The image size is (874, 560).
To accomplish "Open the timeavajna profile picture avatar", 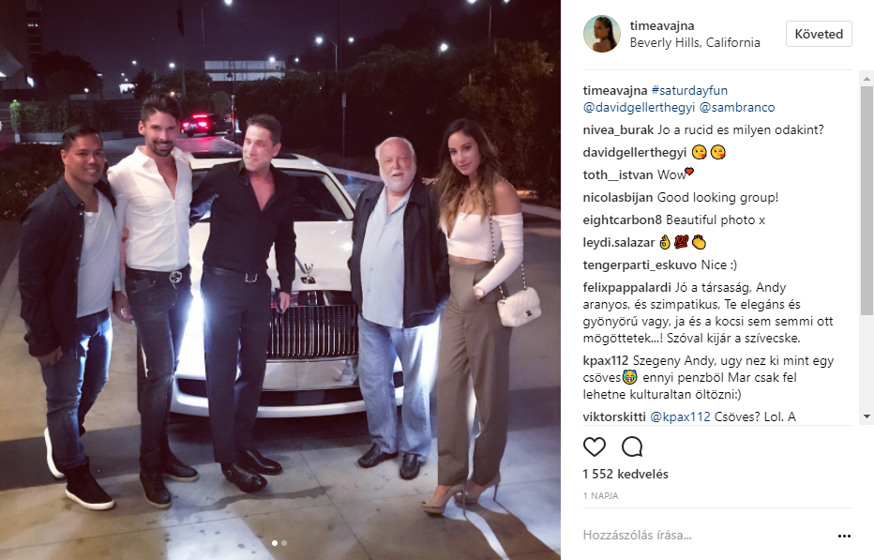I will (602, 34).
